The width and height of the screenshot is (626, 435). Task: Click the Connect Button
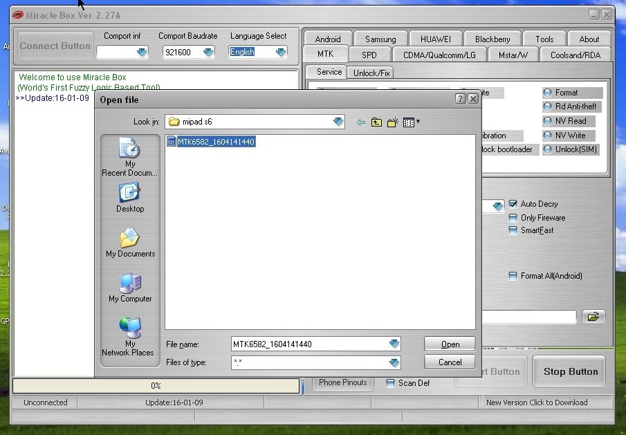tap(55, 46)
